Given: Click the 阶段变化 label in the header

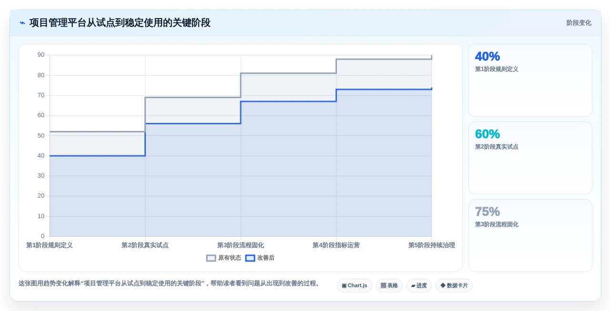Looking at the screenshot, I should click(x=579, y=23).
